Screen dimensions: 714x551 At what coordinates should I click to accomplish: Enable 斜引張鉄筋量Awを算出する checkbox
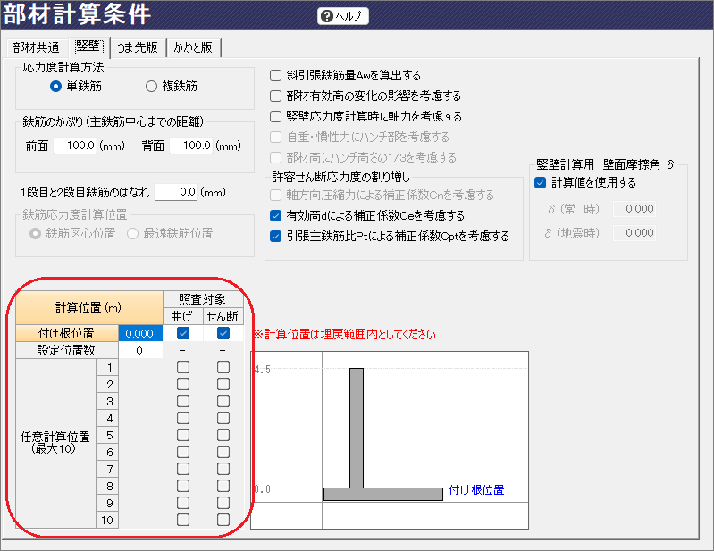(x=276, y=76)
